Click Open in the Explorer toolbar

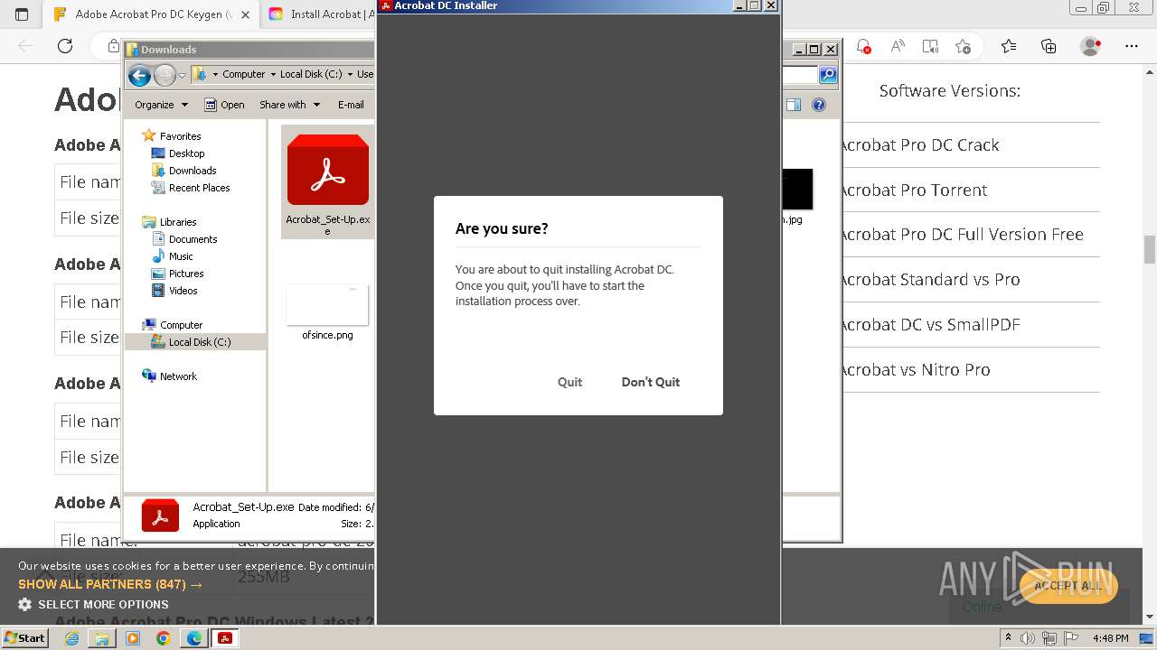[224, 105]
